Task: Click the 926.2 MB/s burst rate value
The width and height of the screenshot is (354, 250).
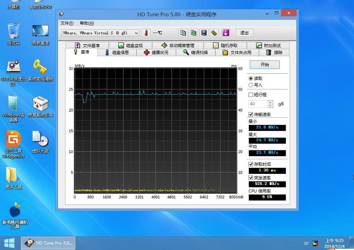Action: (x=267, y=184)
